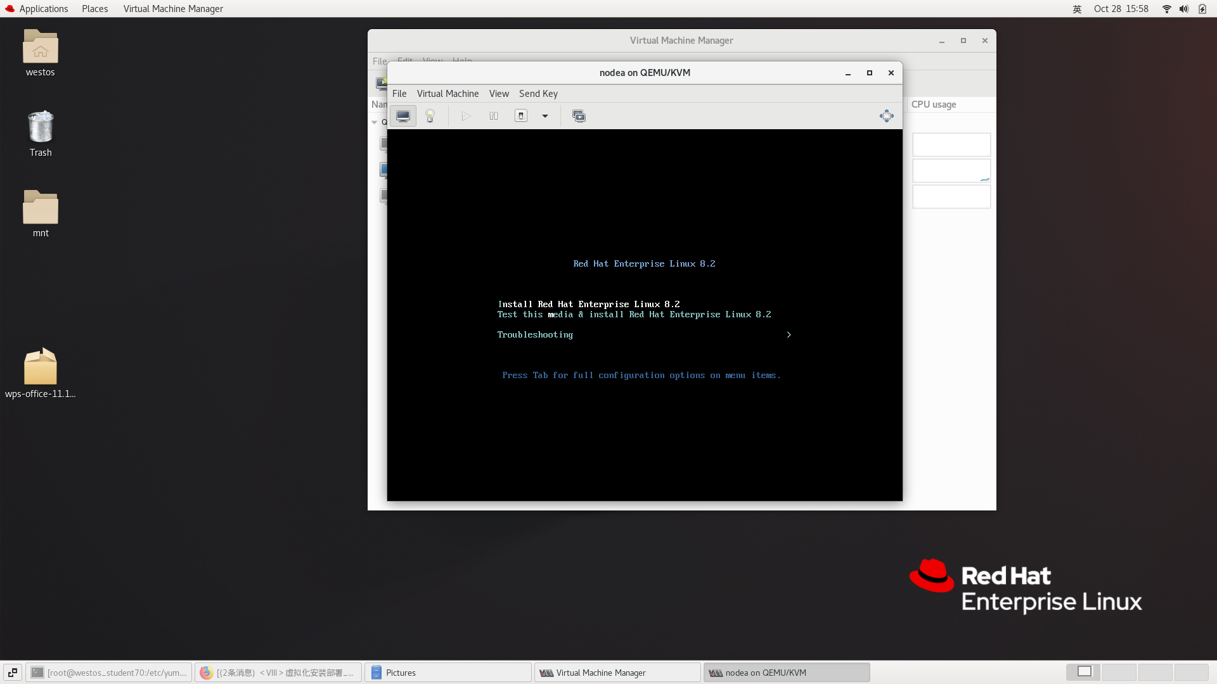The width and height of the screenshot is (1217, 684).
Task: Switch to Firefox browser taskbar item
Action: click(x=278, y=673)
